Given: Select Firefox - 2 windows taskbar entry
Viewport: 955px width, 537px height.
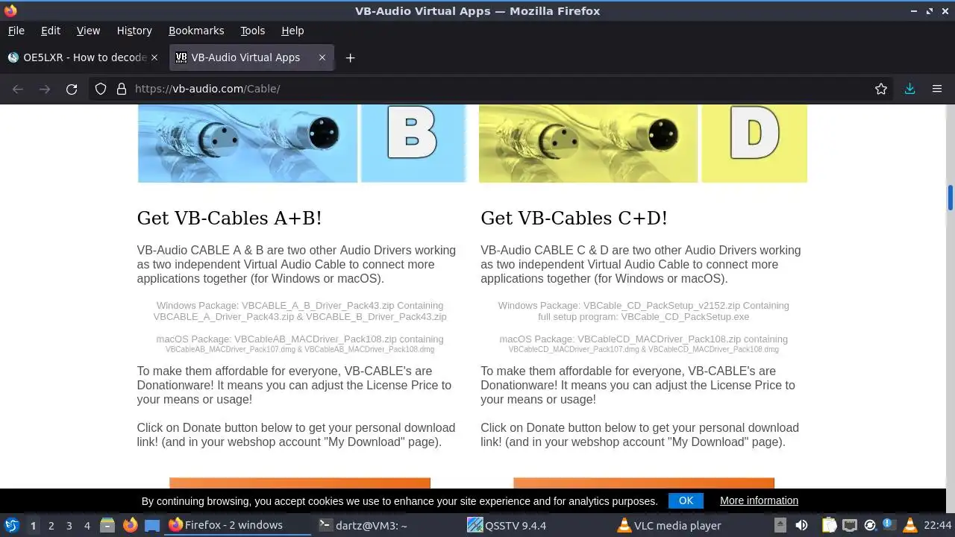Looking at the screenshot, I should [x=237, y=525].
